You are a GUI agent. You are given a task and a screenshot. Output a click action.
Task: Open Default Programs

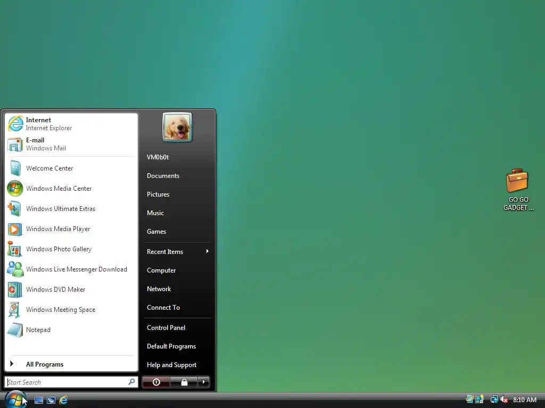click(x=171, y=346)
